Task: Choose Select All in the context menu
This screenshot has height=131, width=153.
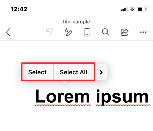Action: [x=73, y=72]
